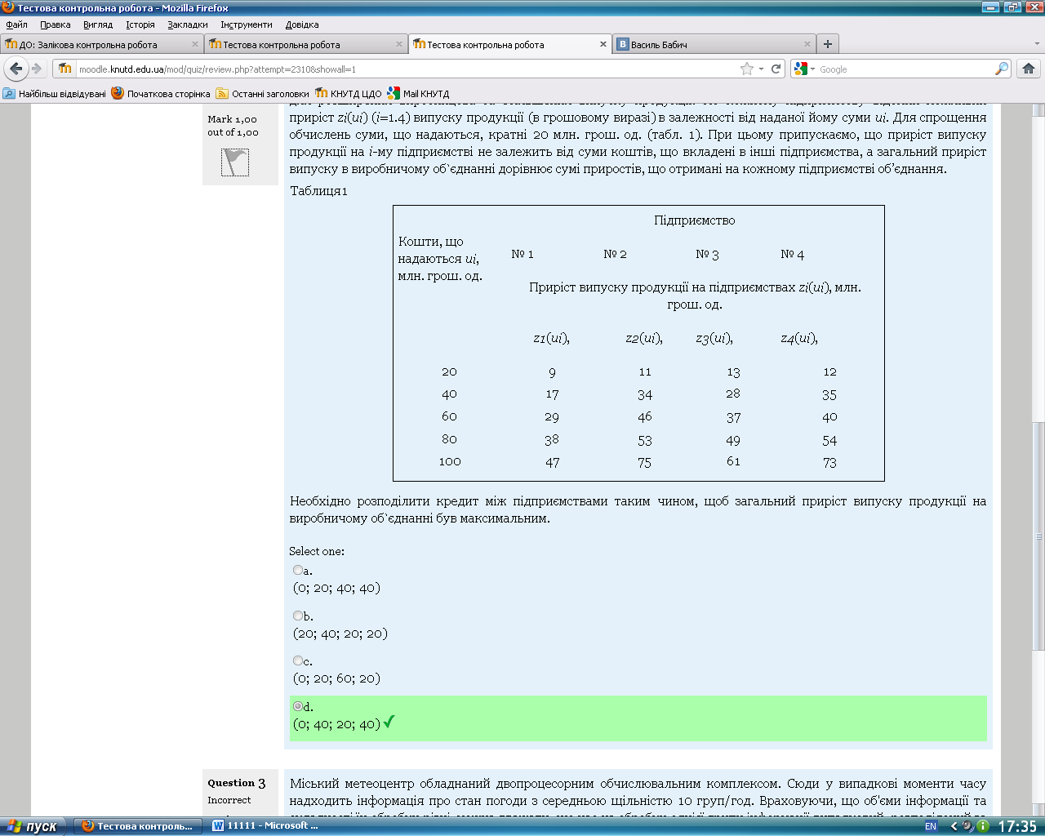The width and height of the screenshot is (1045, 836).
Task: Select radio option b. (20; 40; 20; 20)
Action: click(298, 616)
